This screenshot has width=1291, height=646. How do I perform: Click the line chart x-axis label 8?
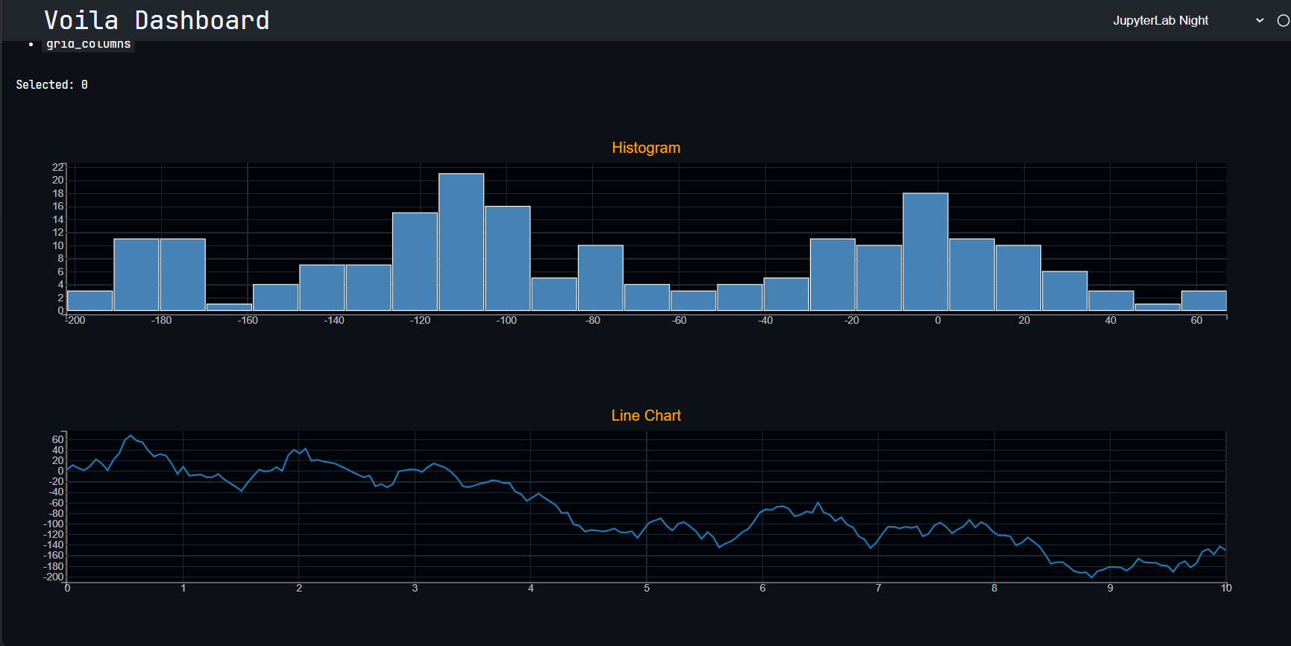(x=994, y=588)
